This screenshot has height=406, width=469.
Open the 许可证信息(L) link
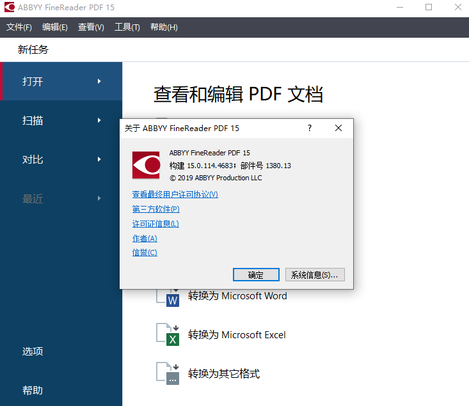[x=155, y=224]
